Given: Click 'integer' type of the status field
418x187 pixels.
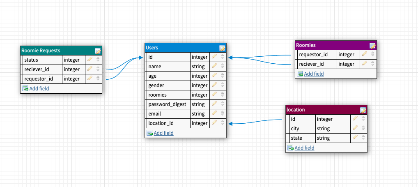Looking at the screenshot, I should [72, 60].
